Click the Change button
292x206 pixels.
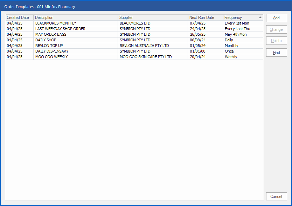coord(276,29)
